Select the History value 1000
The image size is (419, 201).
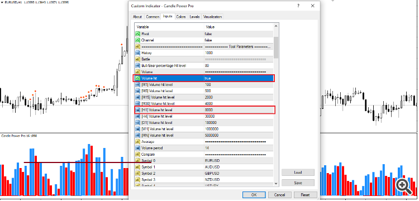pyautogui.click(x=209, y=53)
